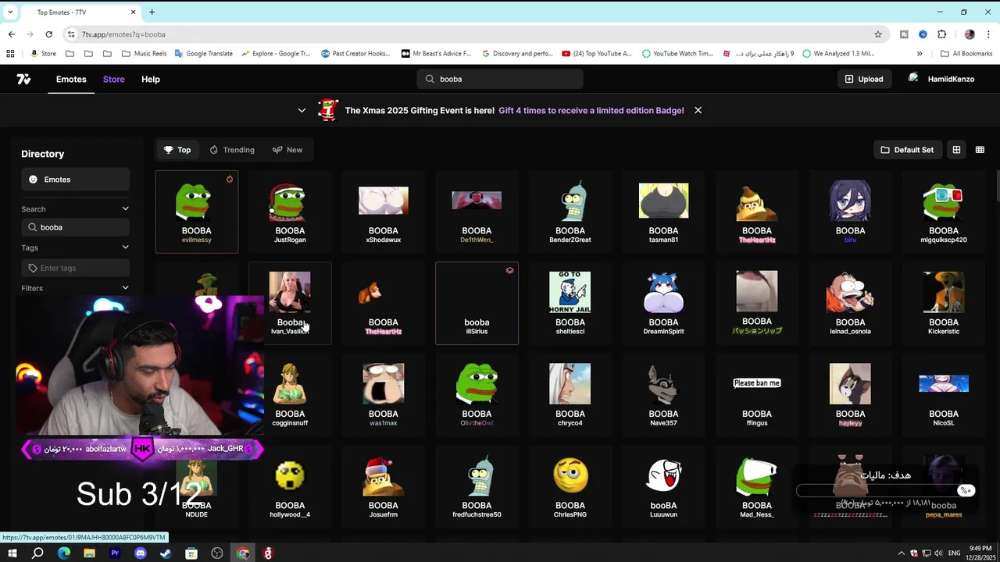Open the Chrome extensions puzzle icon
1000x562 pixels.
tap(941, 34)
